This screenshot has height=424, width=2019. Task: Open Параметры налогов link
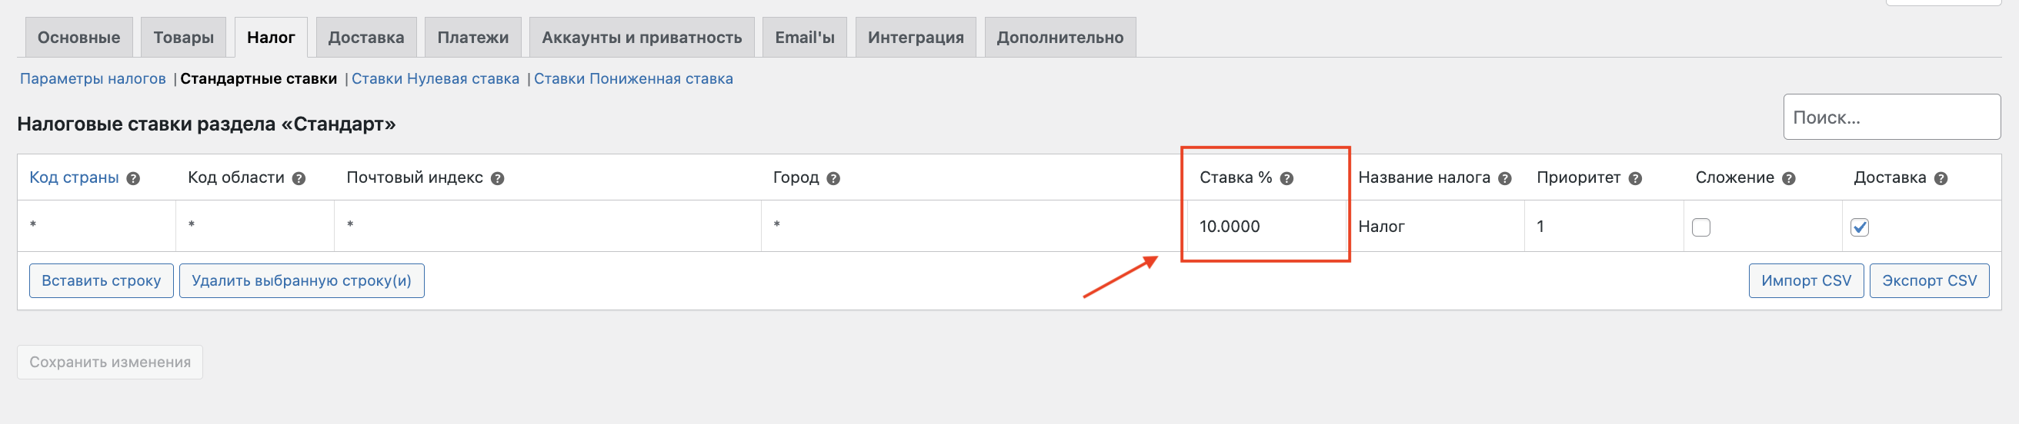[92, 79]
